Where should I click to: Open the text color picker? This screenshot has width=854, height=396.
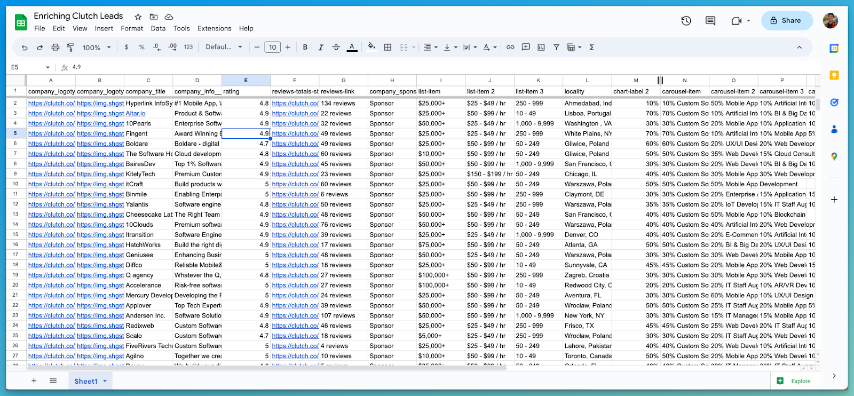[x=352, y=47]
